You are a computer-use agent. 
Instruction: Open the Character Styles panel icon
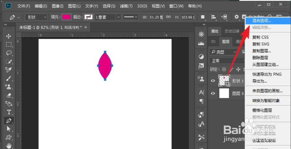pos(201,124)
